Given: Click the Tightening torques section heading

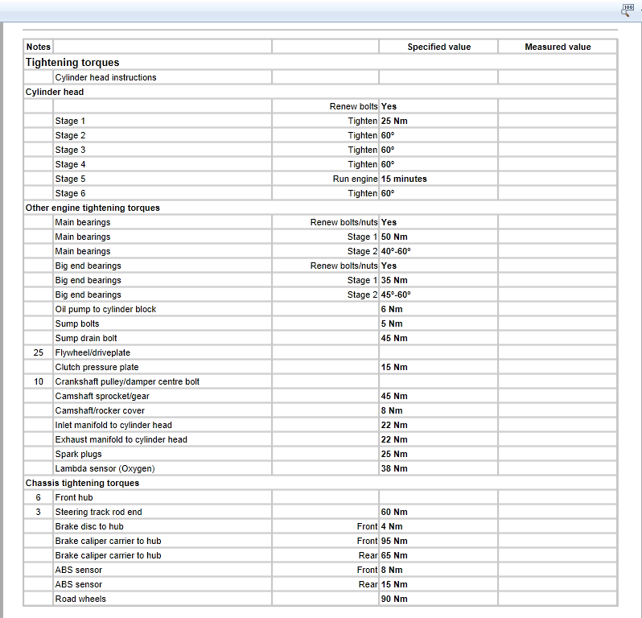Looking at the screenshot, I should (72, 62).
